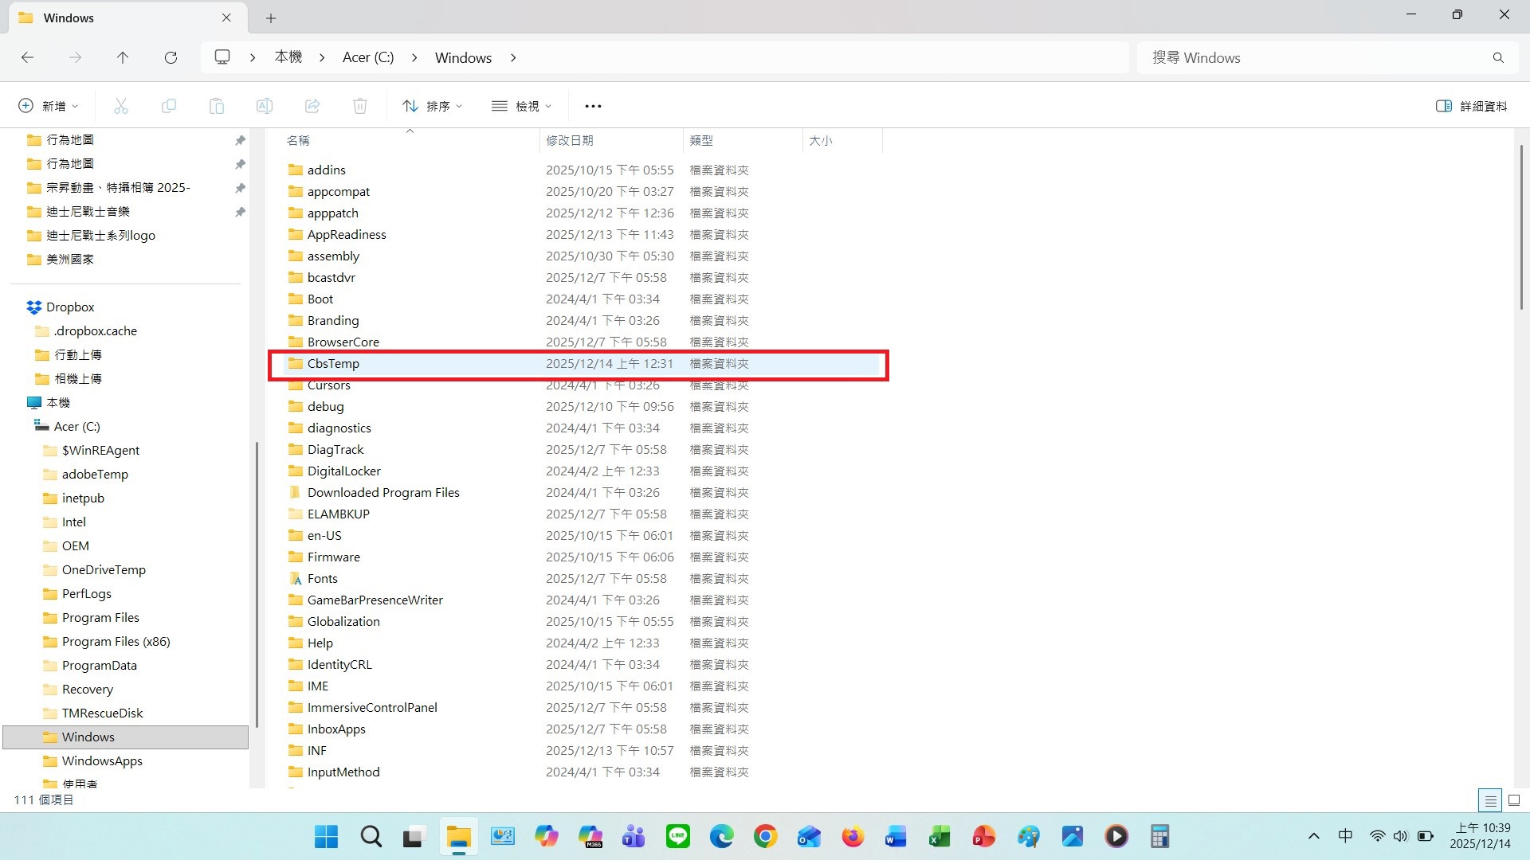Click the Delete (trash) icon

360,105
